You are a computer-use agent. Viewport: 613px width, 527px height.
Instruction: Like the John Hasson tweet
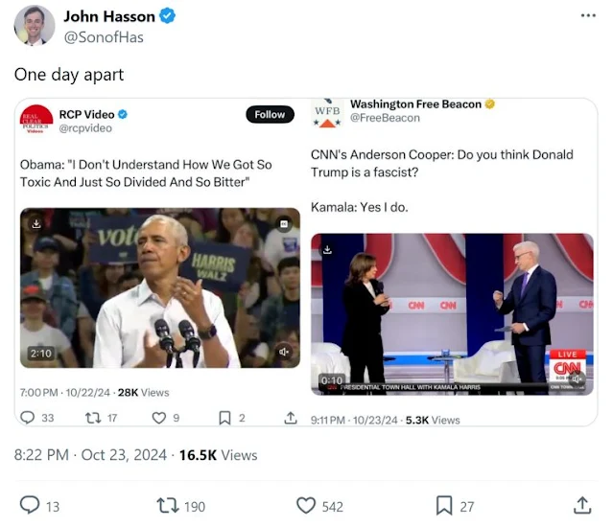[306, 506]
